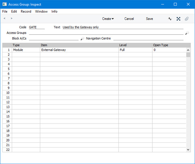Expand the Create dropdown menu
This screenshot has width=195, height=164.
pos(108,19)
